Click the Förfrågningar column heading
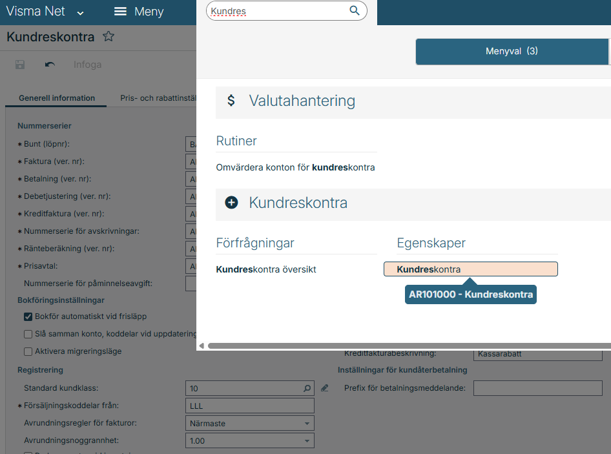The image size is (611, 454). pyautogui.click(x=255, y=243)
